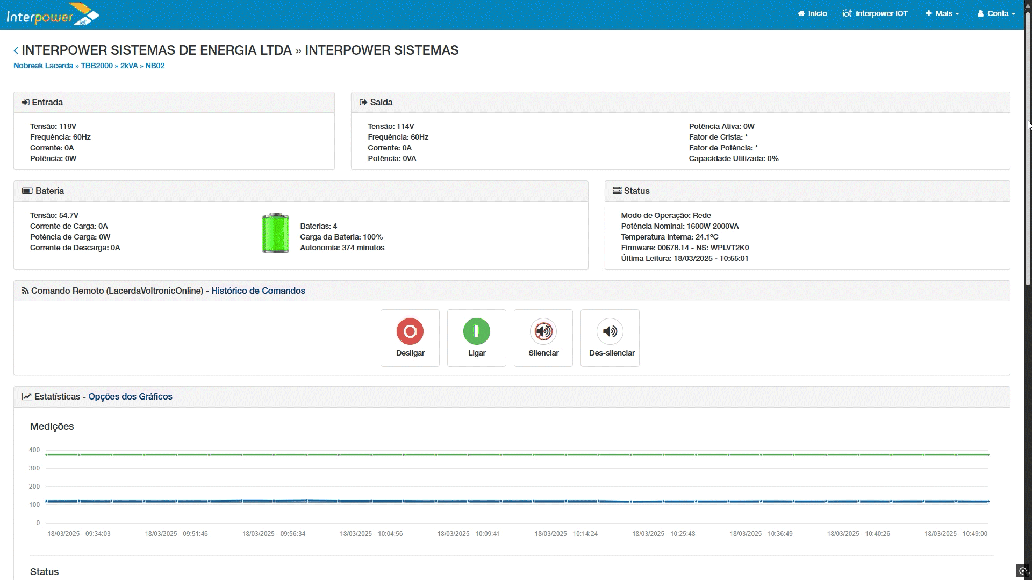Open Histórico de Comandos link
Image resolution: width=1032 pixels, height=580 pixels.
pos(258,291)
